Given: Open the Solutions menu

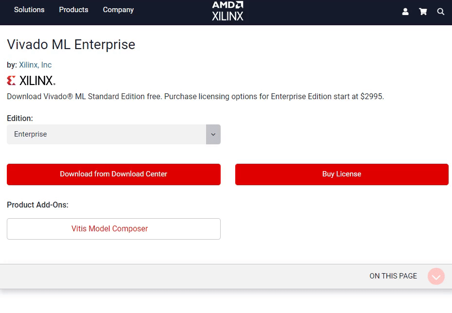Looking at the screenshot, I should (29, 10).
